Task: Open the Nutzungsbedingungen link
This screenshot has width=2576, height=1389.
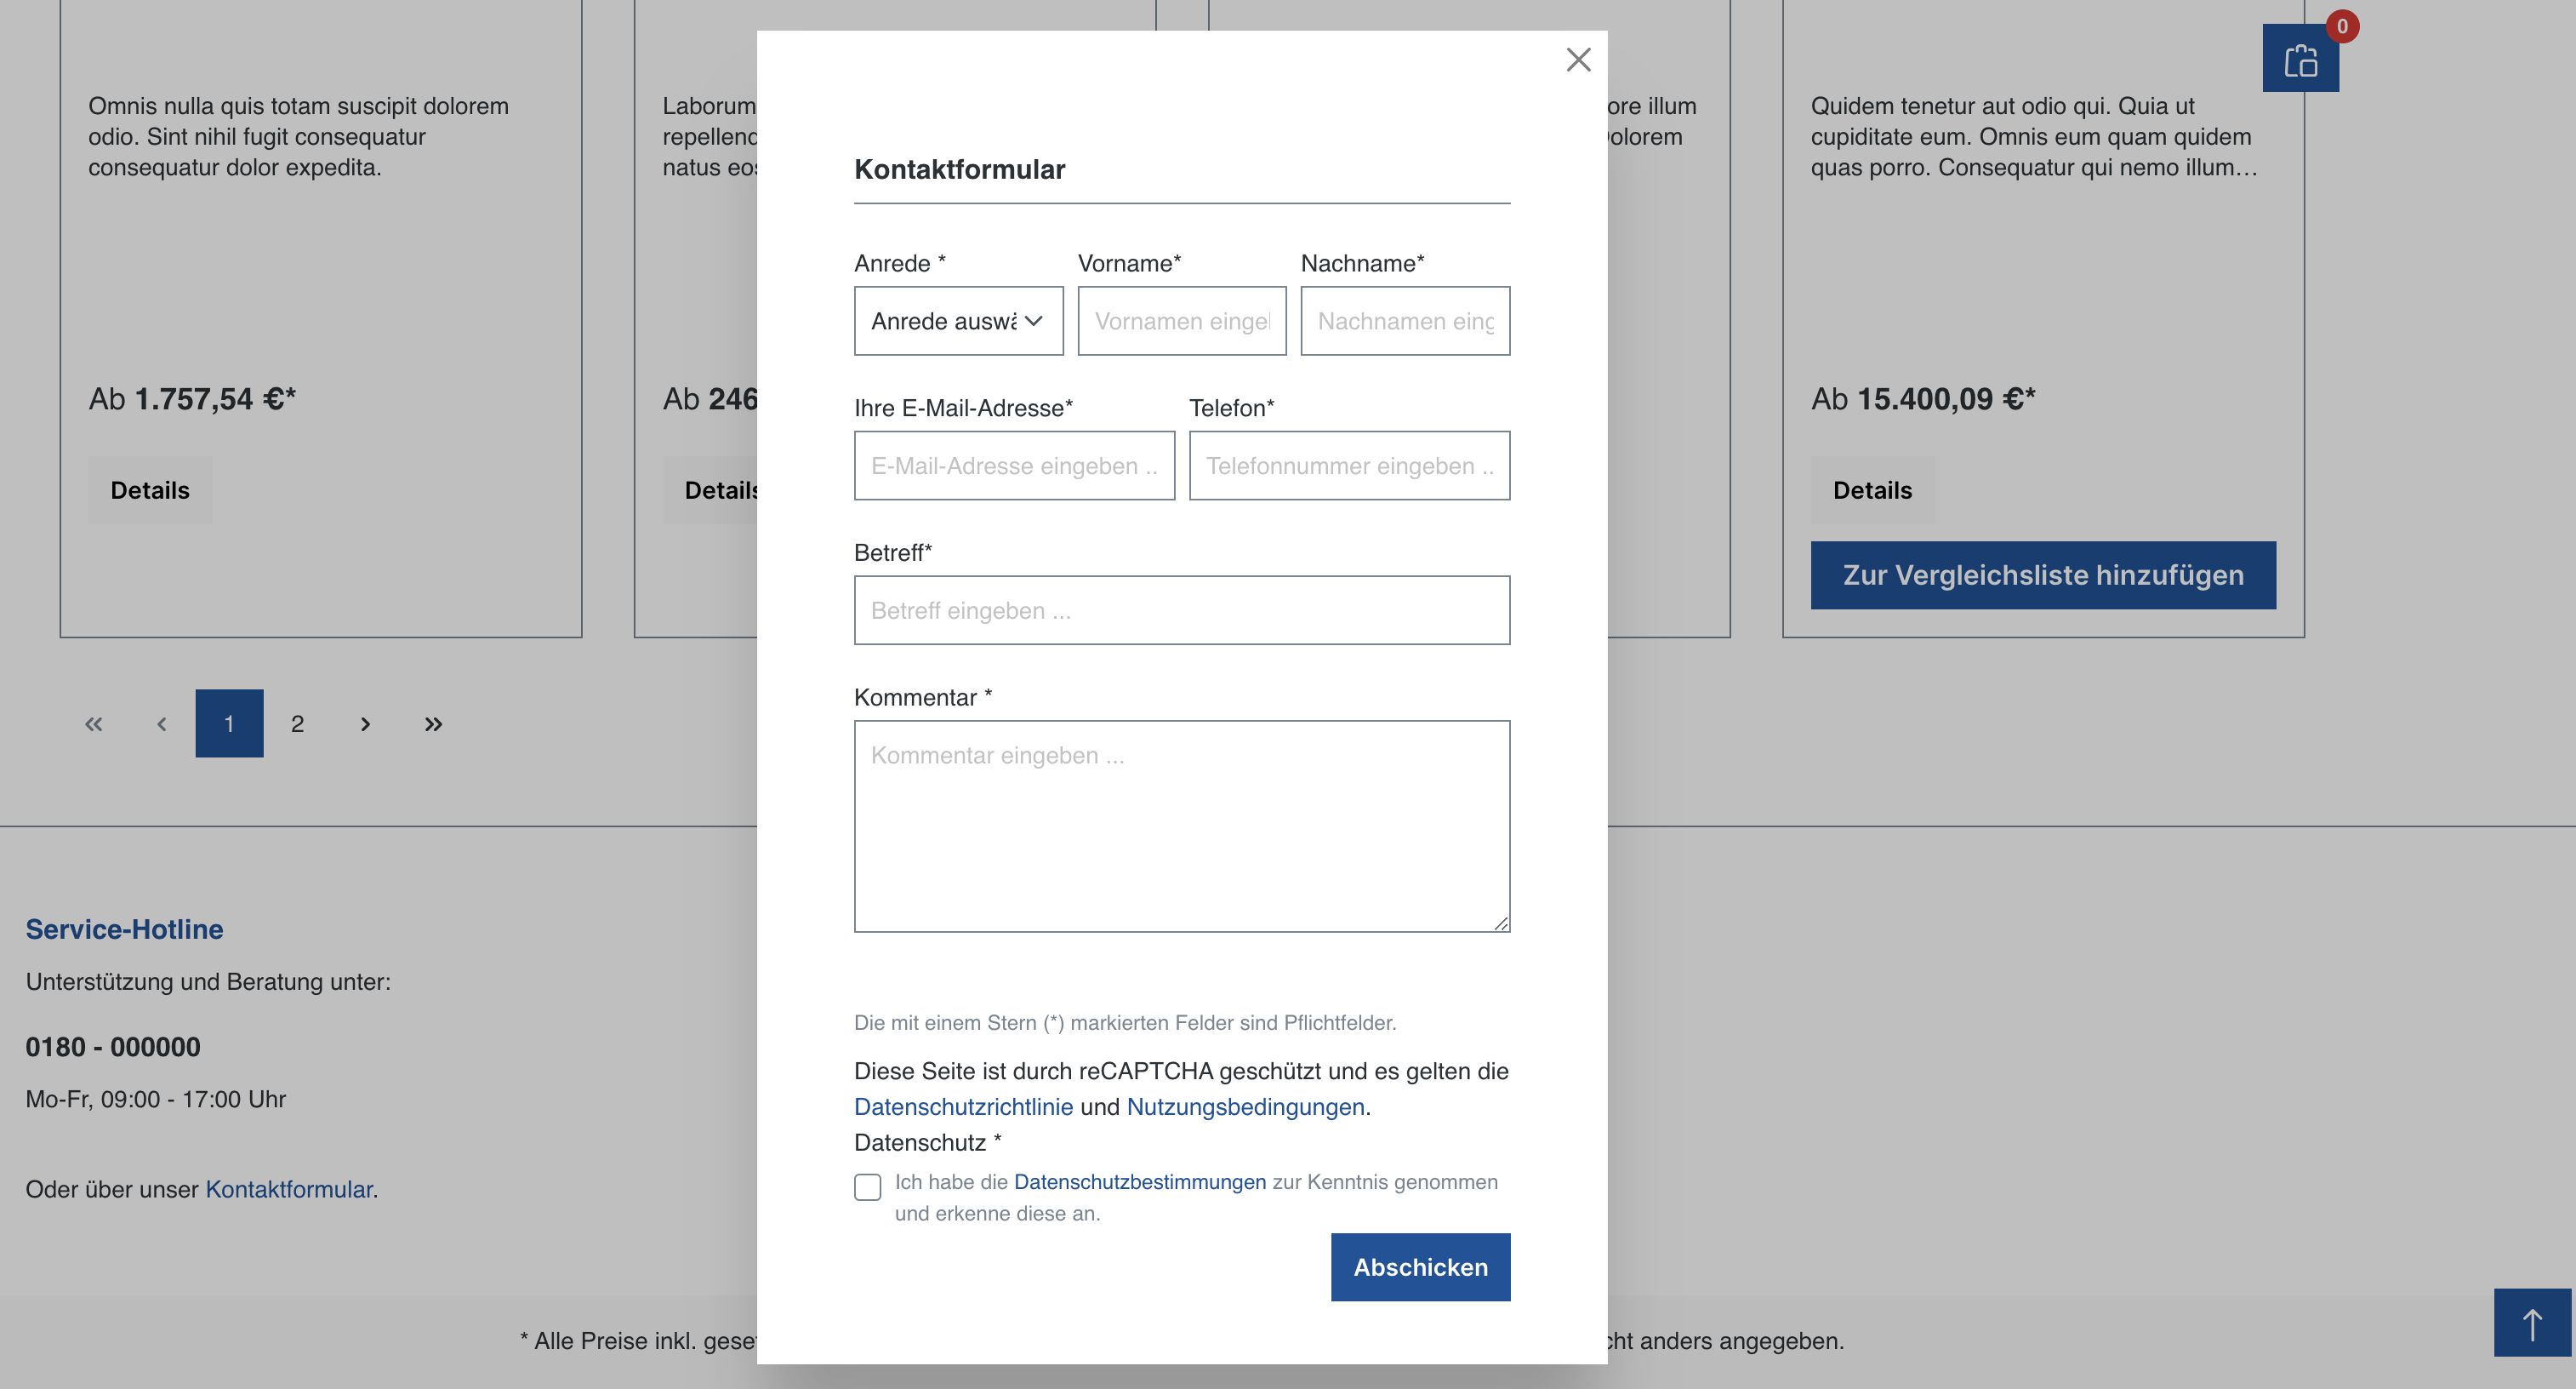Action: [1245, 1106]
